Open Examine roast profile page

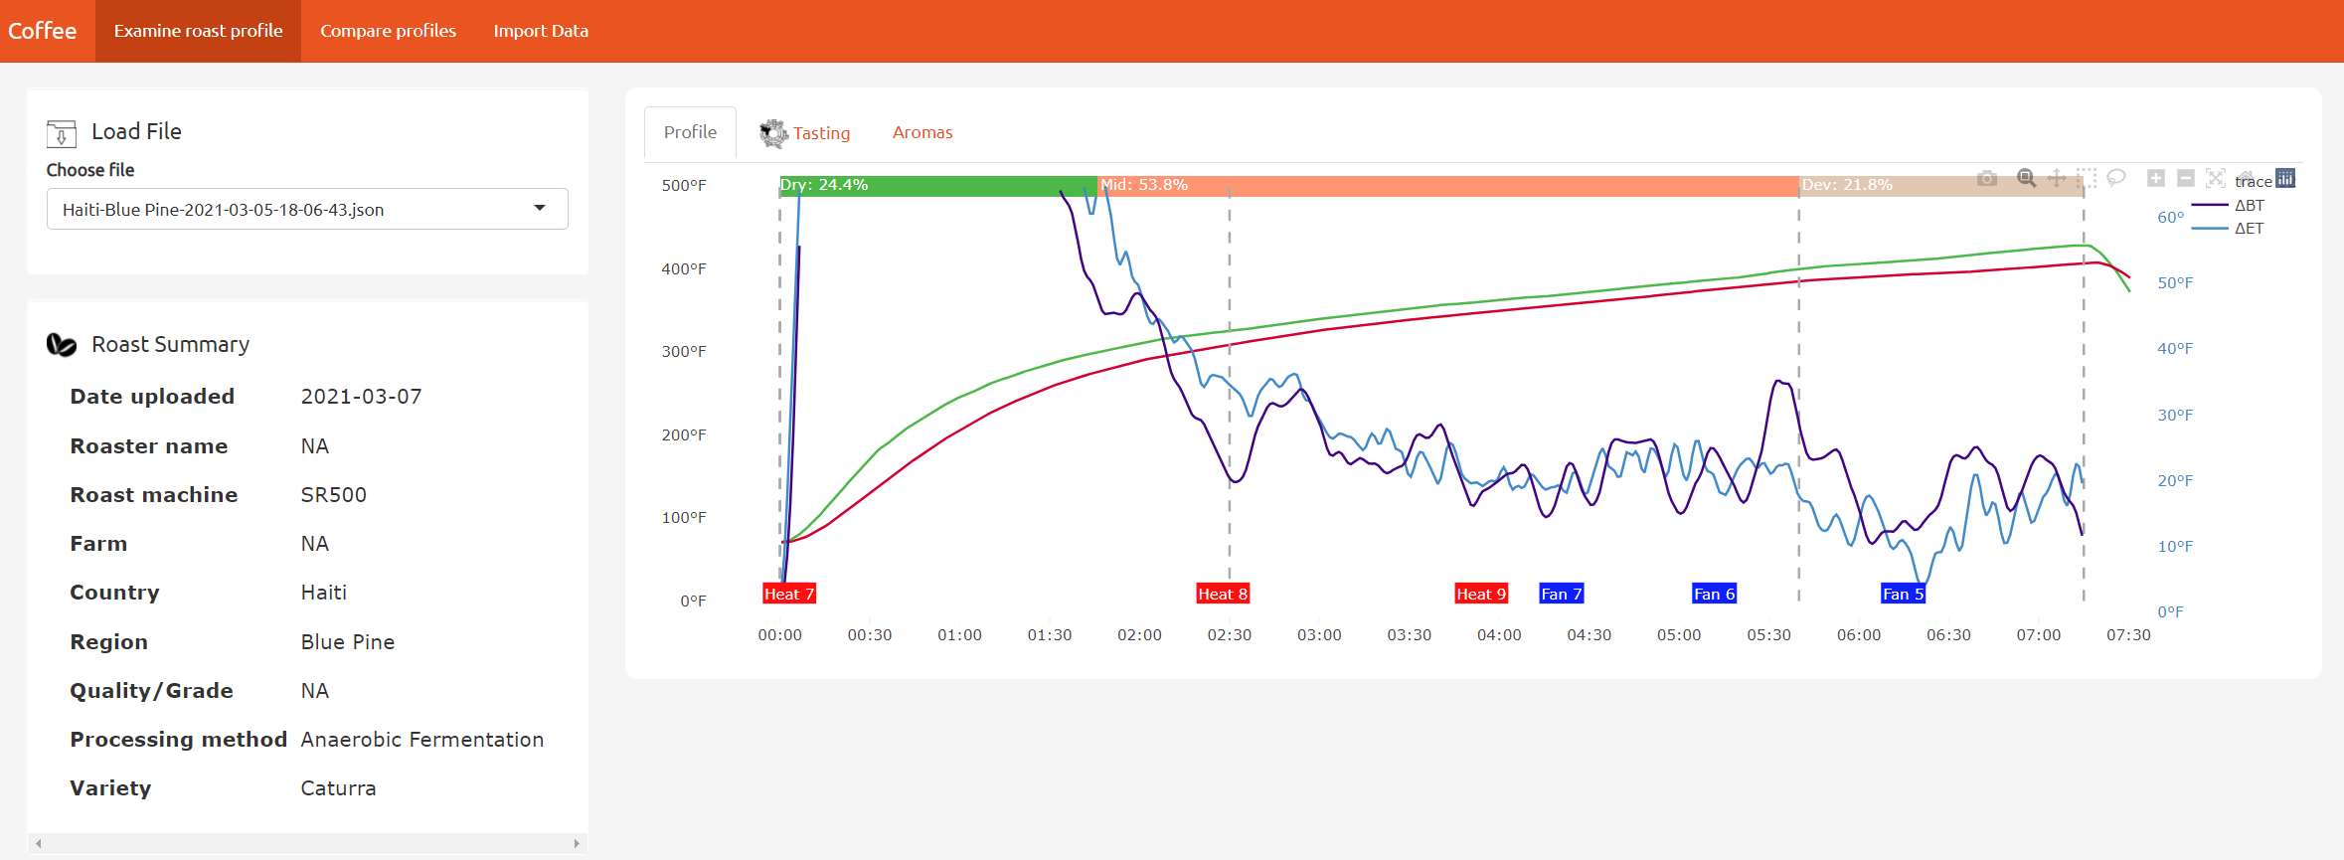198,31
